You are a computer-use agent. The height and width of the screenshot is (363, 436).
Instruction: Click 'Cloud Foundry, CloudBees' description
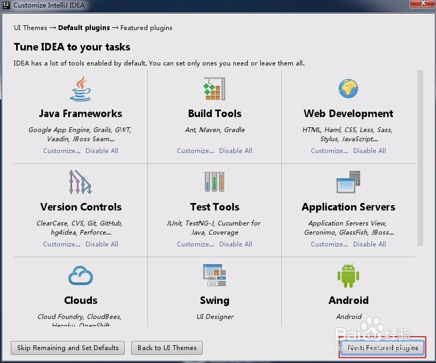pos(80,317)
